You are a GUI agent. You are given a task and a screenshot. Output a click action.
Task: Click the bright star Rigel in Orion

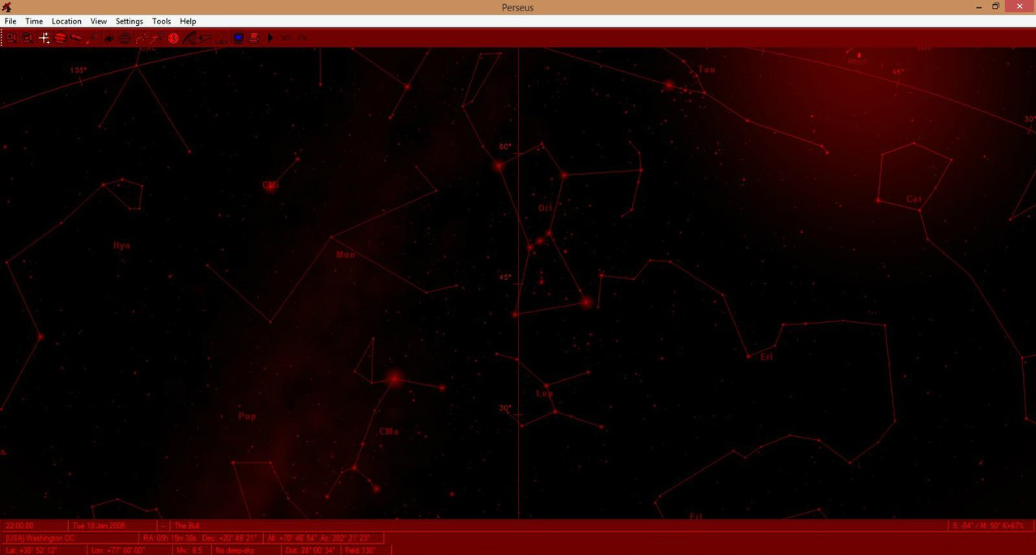pyautogui.click(x=587, y=303)
